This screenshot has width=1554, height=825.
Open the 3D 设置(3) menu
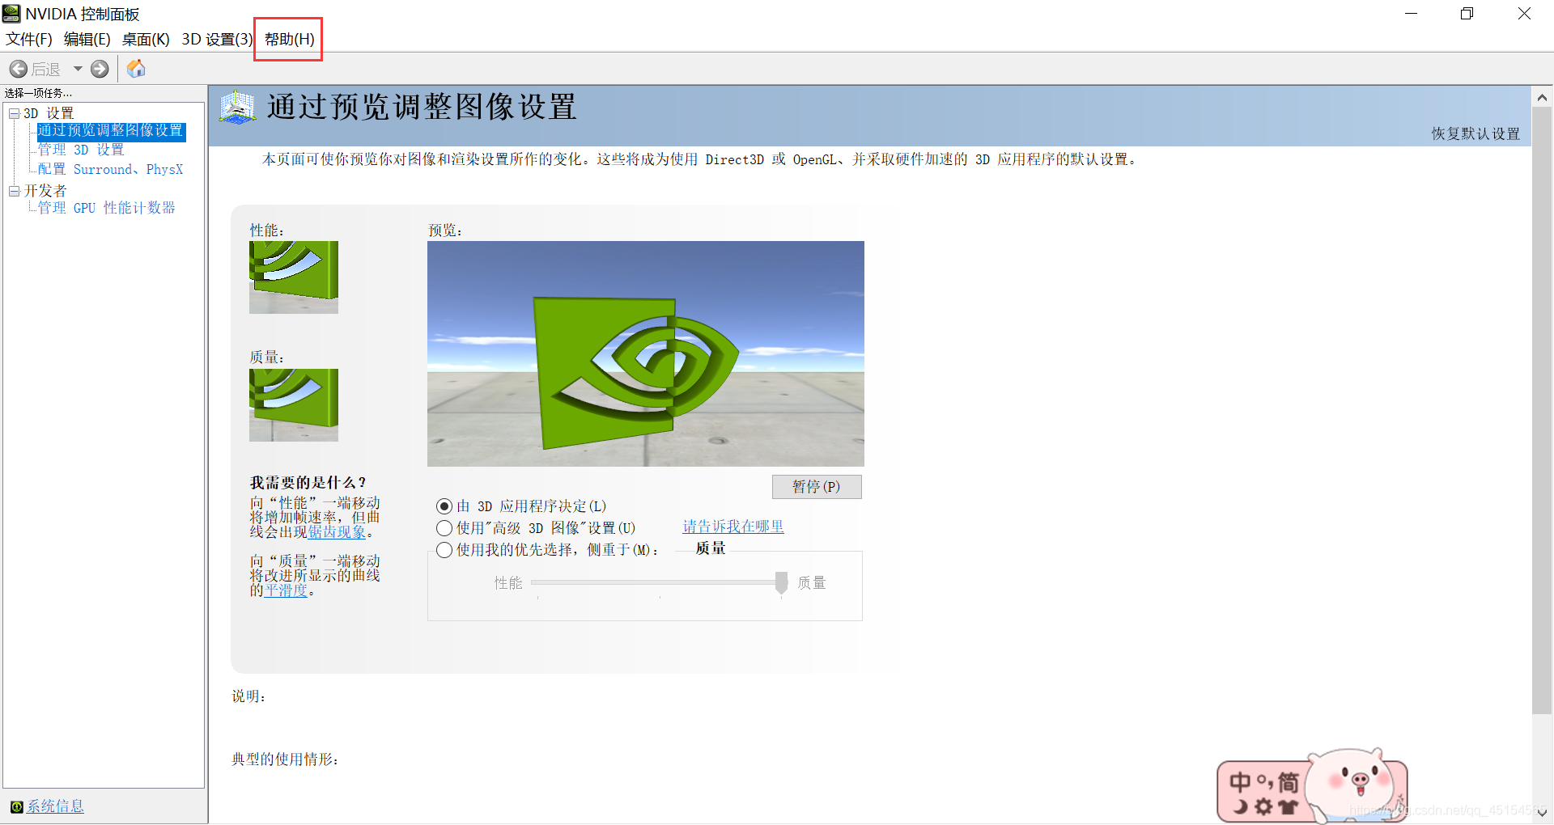tap(217, 39)
